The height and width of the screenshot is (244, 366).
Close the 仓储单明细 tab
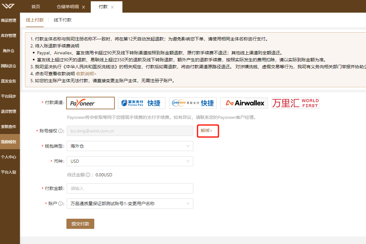84,7
